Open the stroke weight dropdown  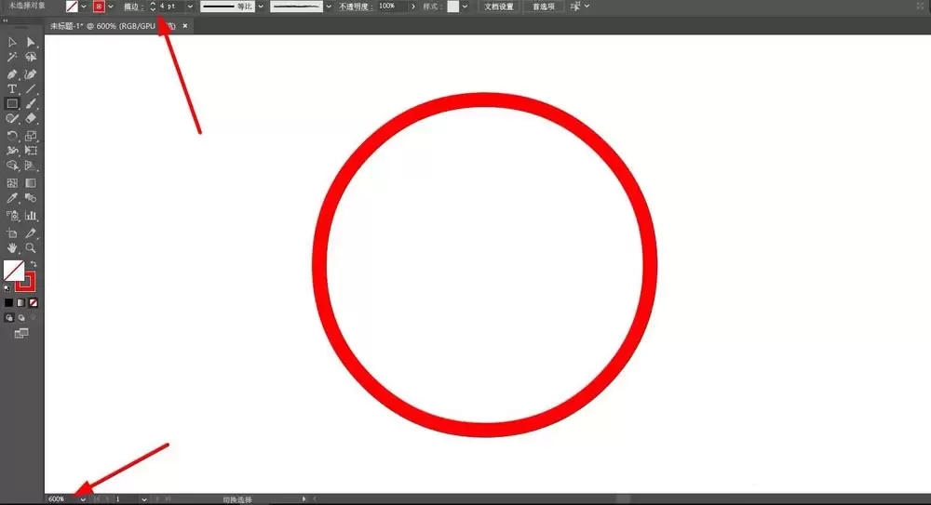(x=190, y=7)
